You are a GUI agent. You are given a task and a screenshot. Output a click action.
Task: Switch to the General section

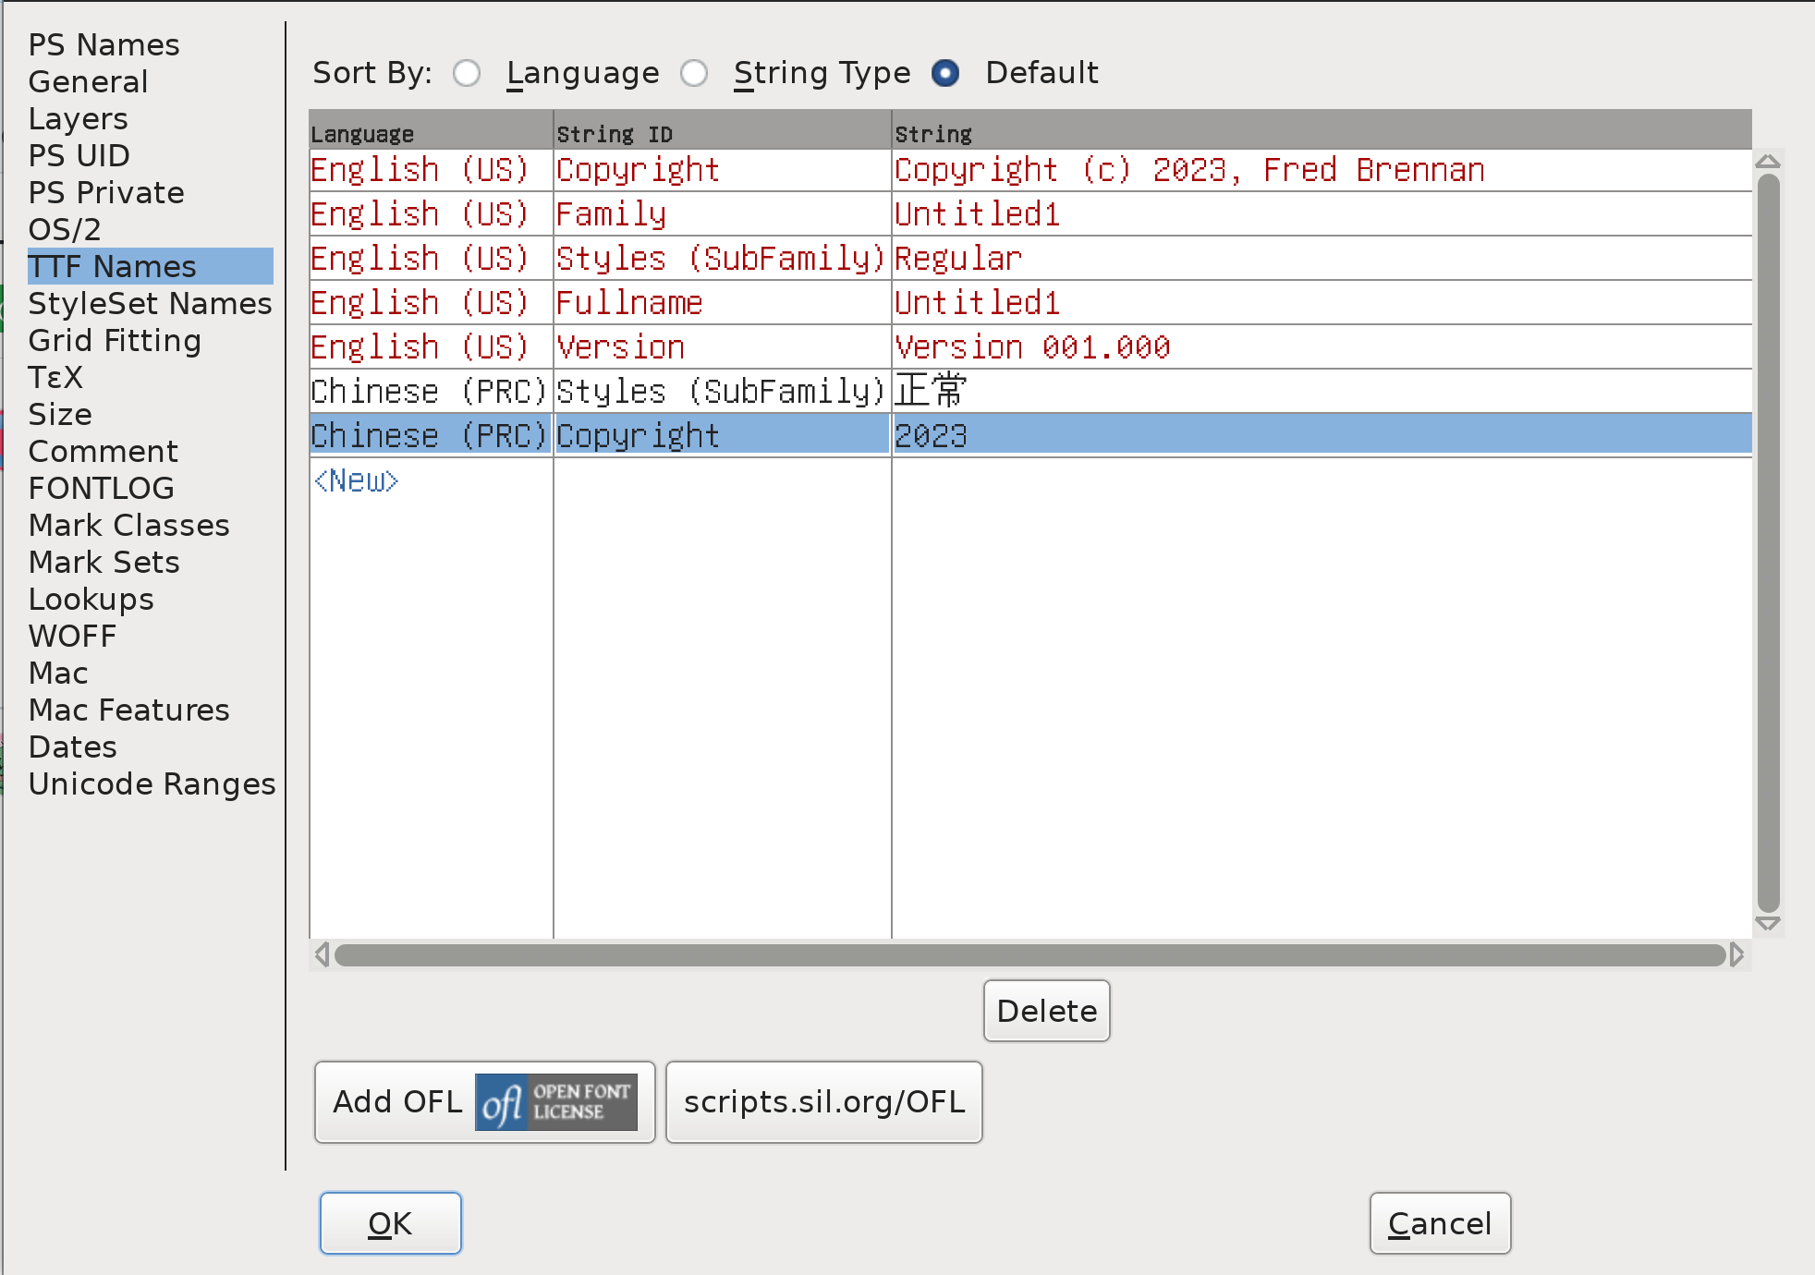click(x=88, y=81)
